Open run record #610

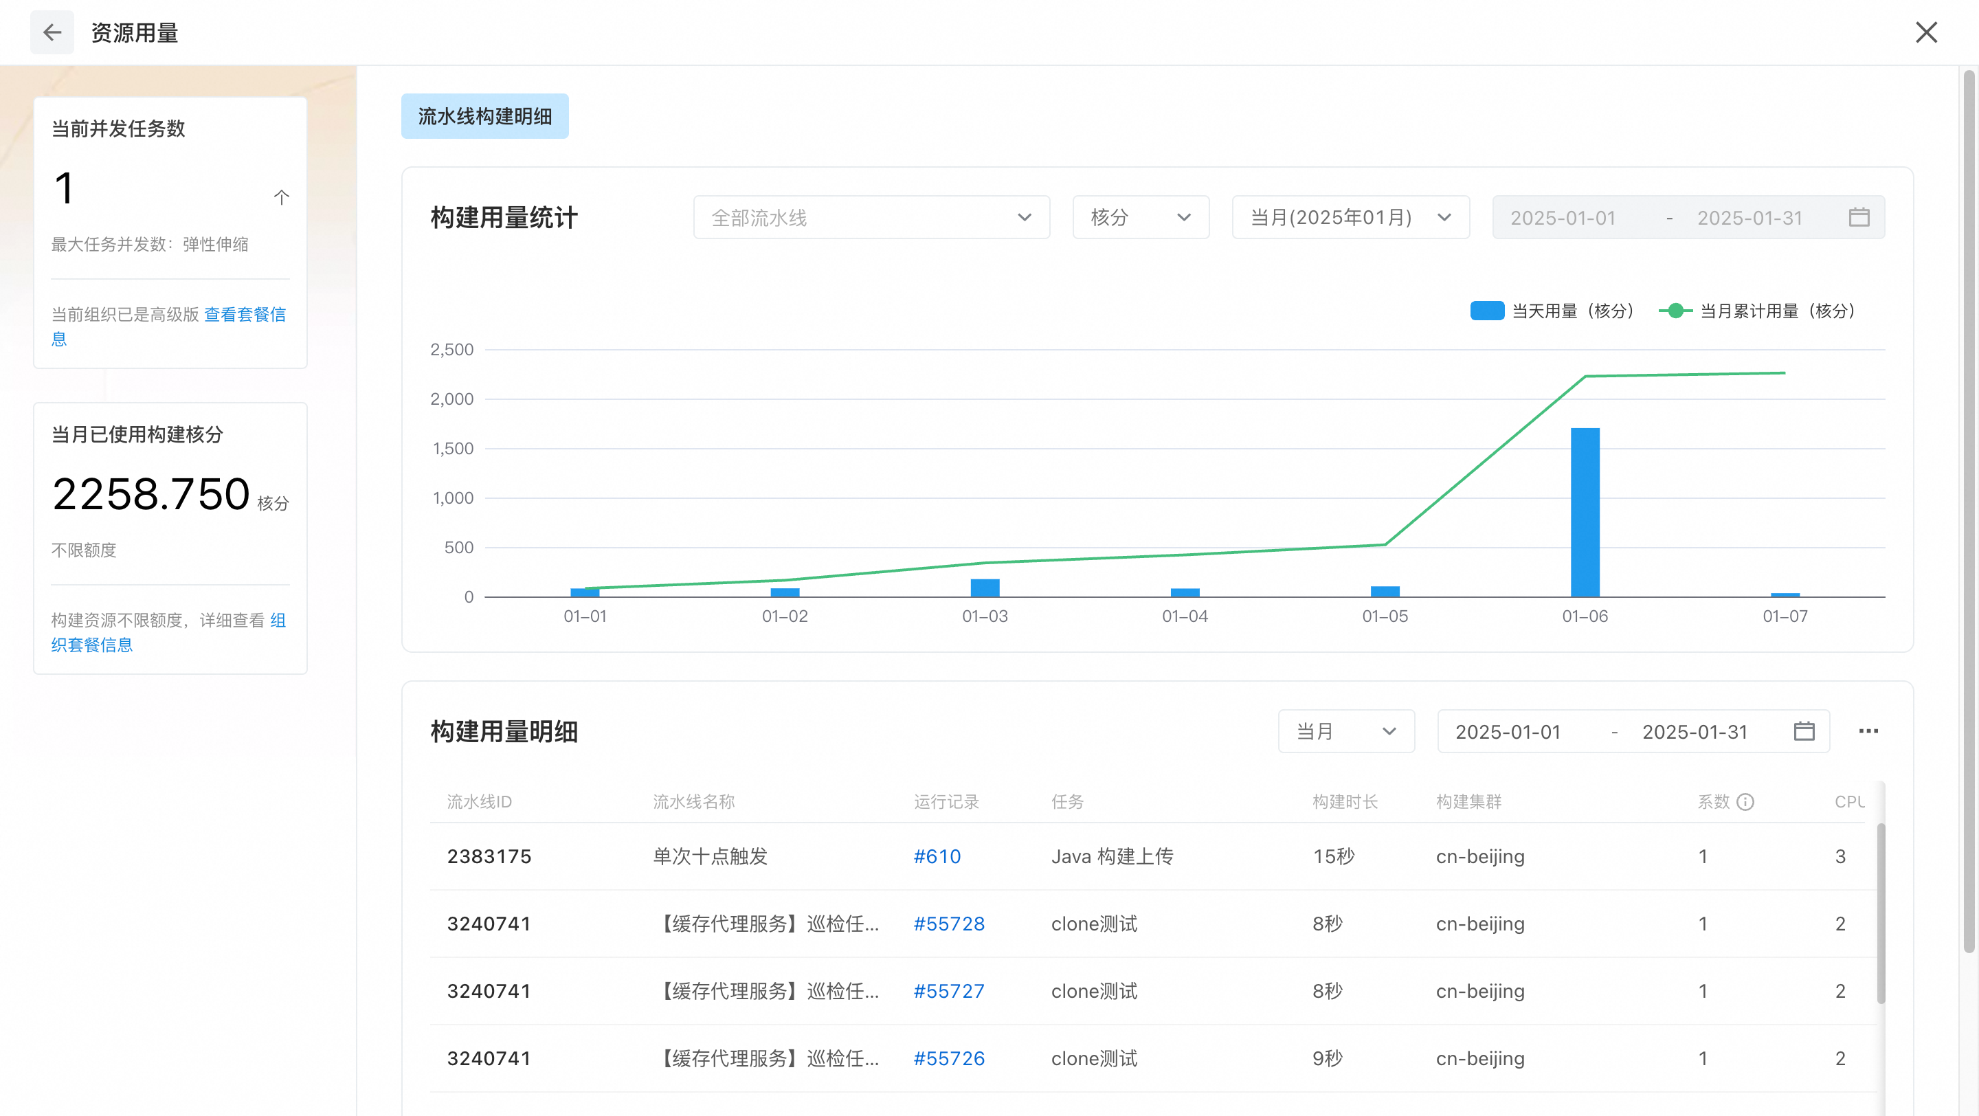point(937,856)
